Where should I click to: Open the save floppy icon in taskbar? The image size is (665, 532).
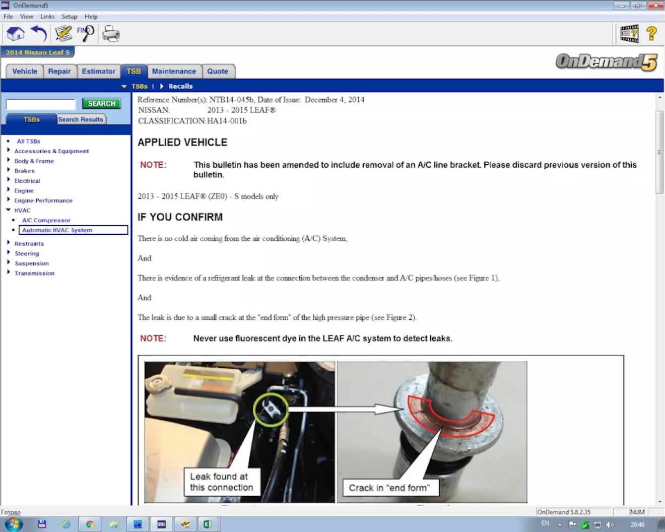[42, 524]
